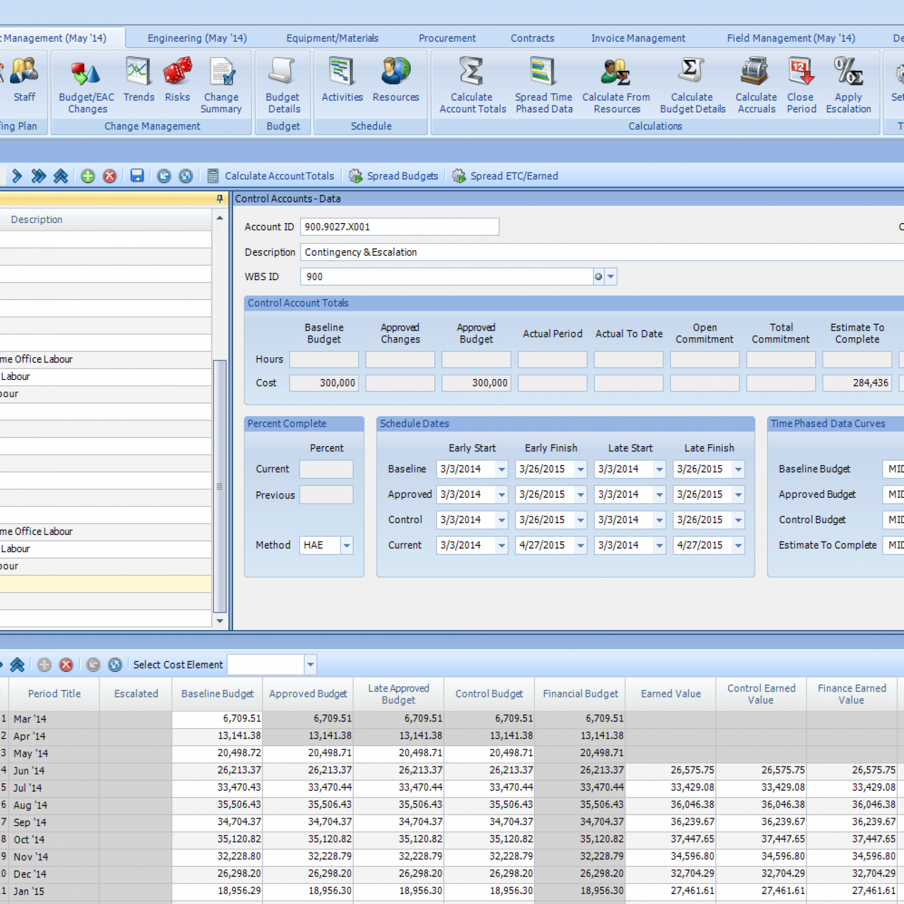
Task: Open the Staff ribbon icon
Action: coord(24,81)
